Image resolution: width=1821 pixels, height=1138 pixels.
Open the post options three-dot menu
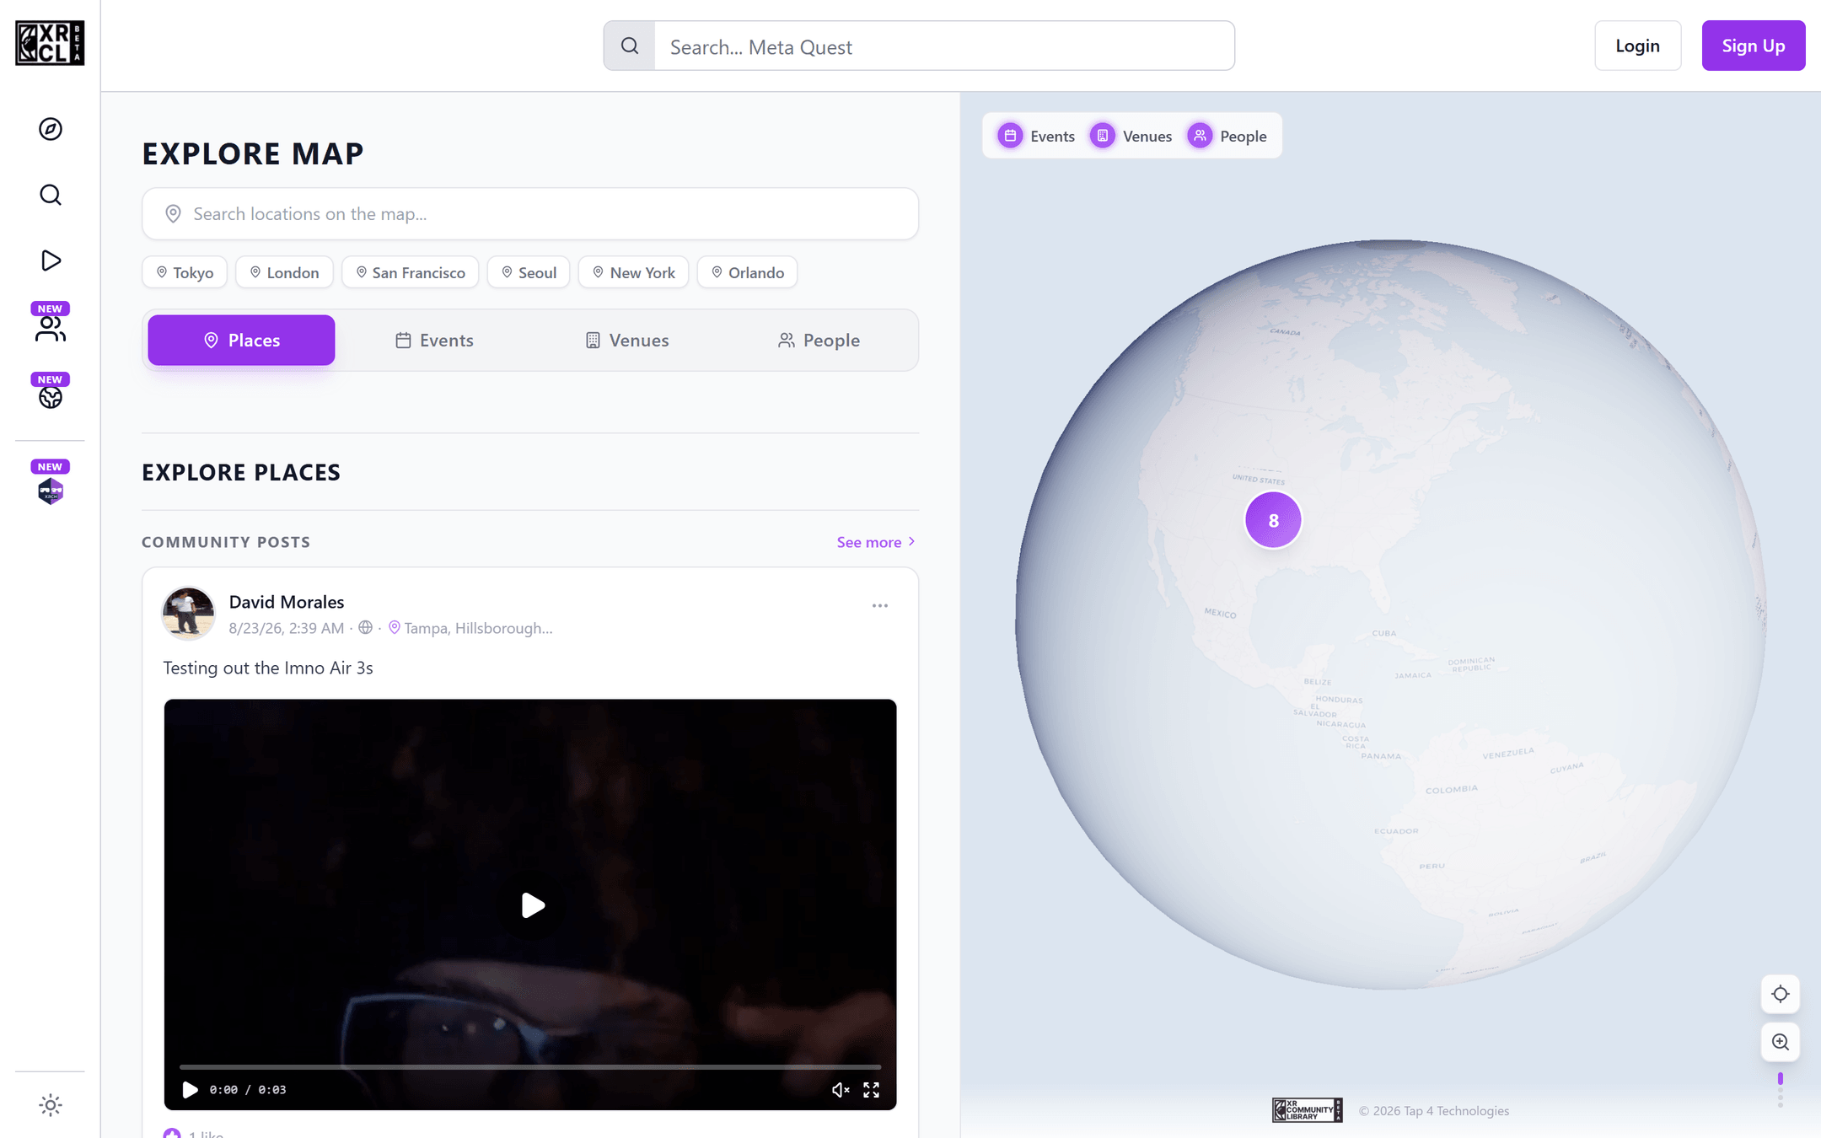tap(880, 605)
